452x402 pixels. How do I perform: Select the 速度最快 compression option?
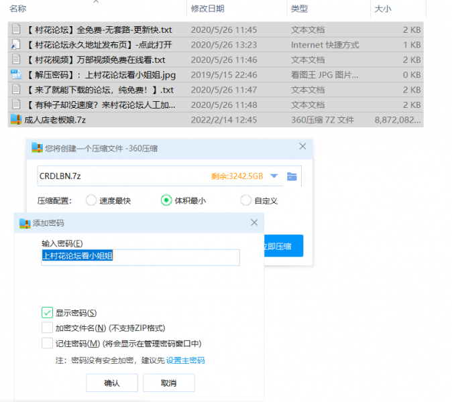tap(92, 200)
